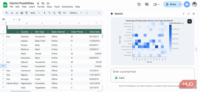This screenshot has width=200, height=92.
Task: Star the Gemini Possibilities document
Action: pyautogui.click(x=38, y=3)
